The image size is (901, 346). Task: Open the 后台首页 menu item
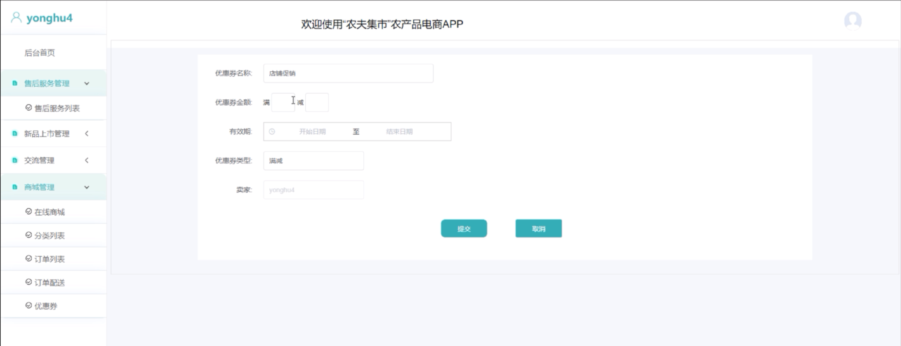(40, 53)
